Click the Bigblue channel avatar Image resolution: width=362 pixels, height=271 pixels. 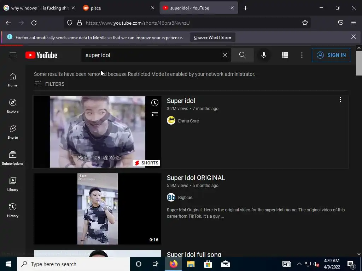coord(171,197)
